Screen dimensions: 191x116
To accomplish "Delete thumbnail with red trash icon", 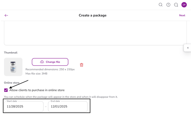I will 82,65.
